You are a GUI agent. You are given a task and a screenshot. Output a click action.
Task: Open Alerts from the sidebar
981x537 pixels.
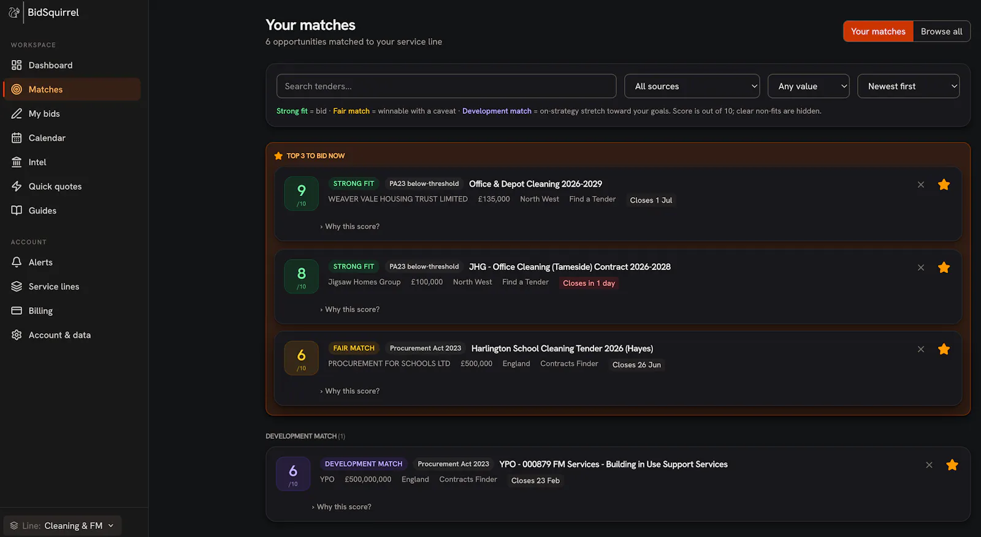coord(72,262)
